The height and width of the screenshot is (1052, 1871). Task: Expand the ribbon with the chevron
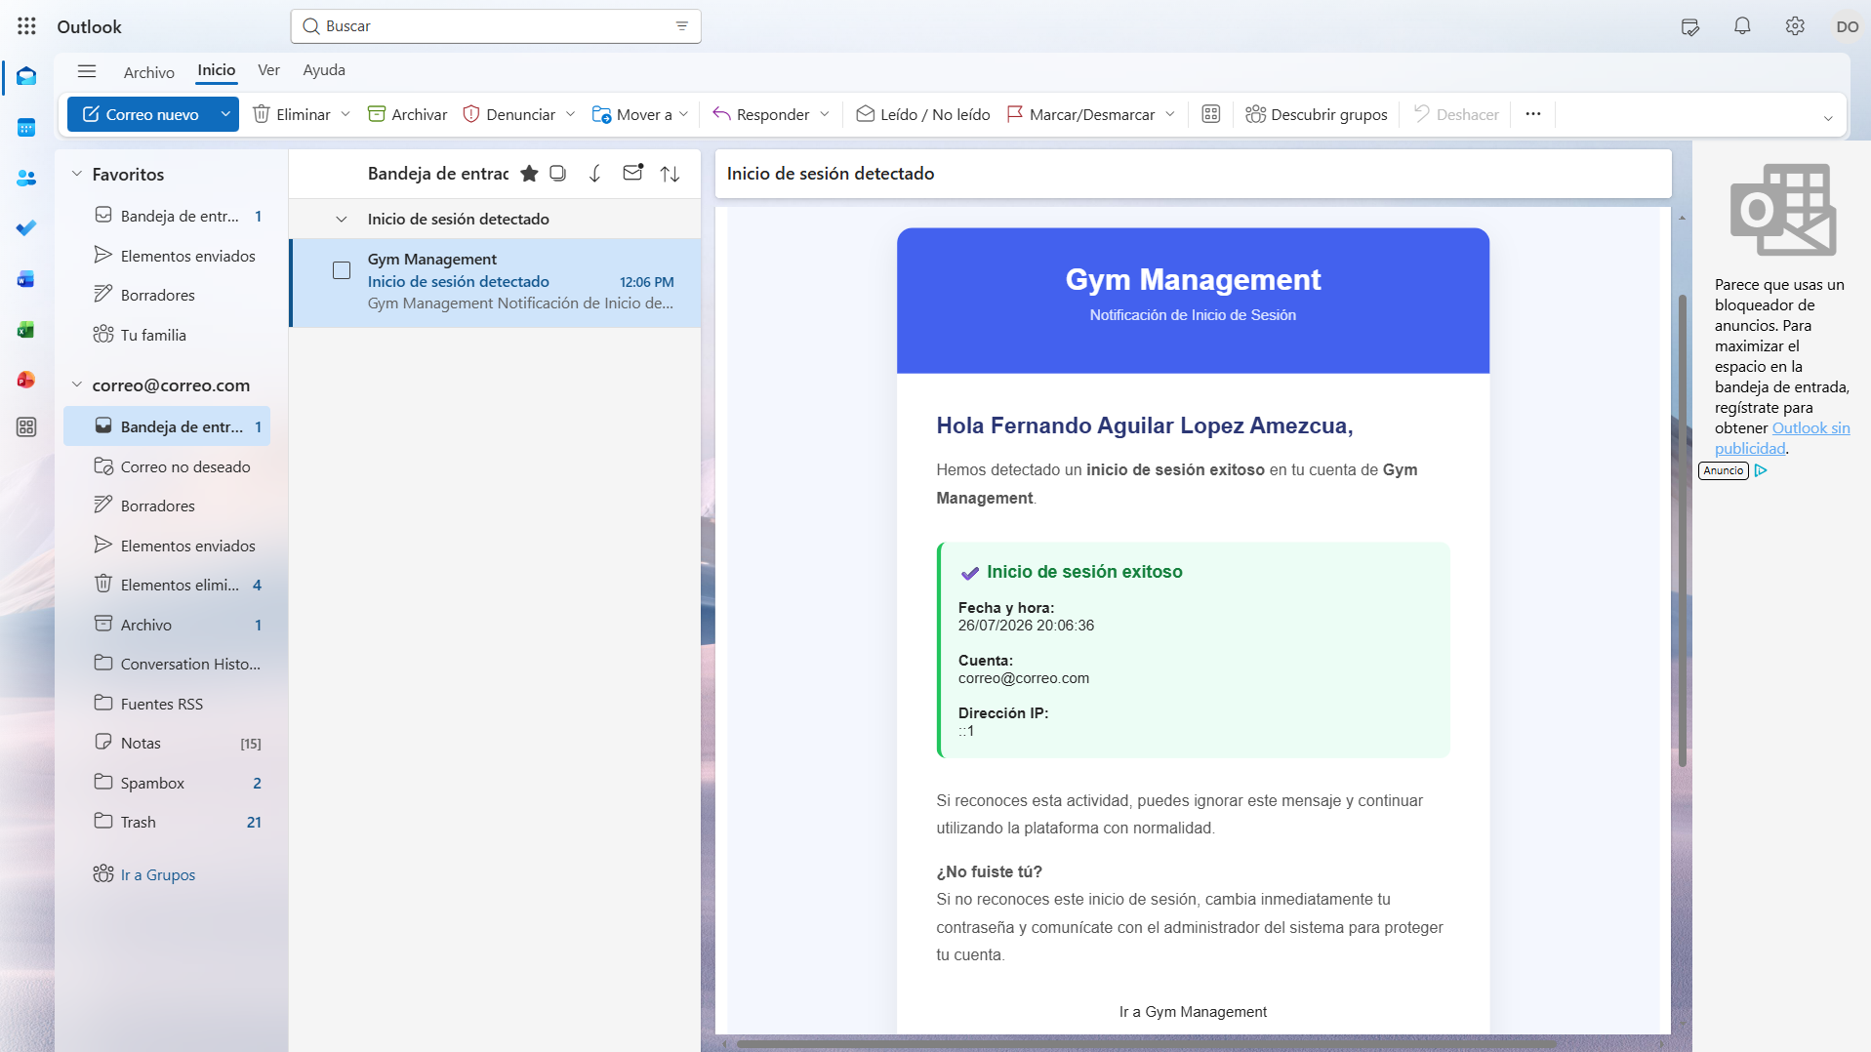tap(1828, 118)
